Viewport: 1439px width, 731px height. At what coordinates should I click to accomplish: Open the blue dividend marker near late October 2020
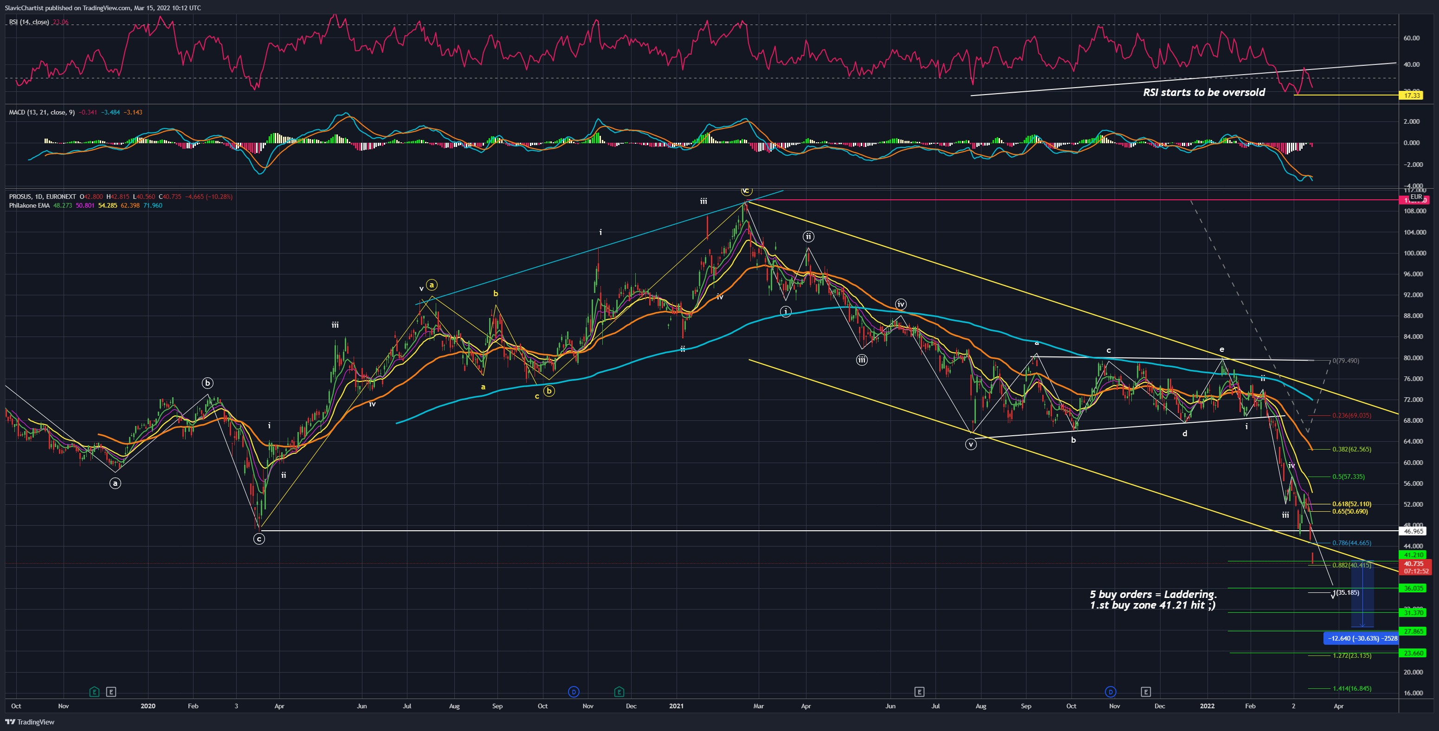coord(573,692)
